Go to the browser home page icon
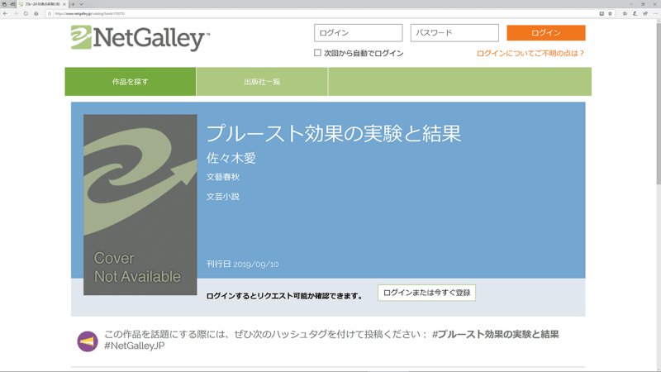This screenshot has width=661, height=372. pos(36,13)
